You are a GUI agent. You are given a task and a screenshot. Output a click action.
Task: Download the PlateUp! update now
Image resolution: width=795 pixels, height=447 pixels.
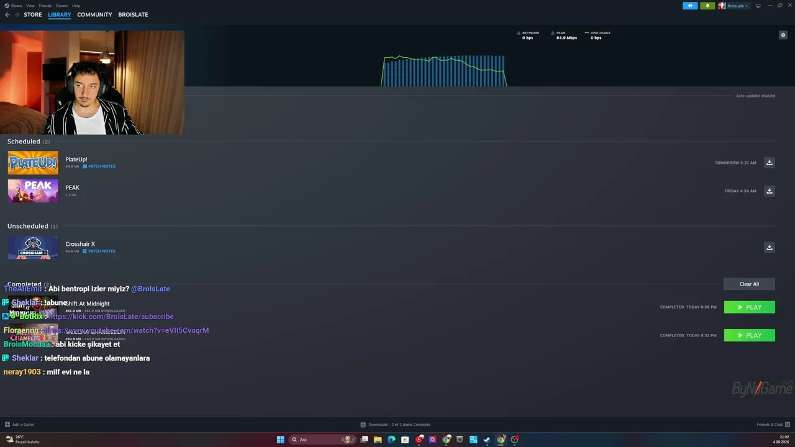coord(770,163)
